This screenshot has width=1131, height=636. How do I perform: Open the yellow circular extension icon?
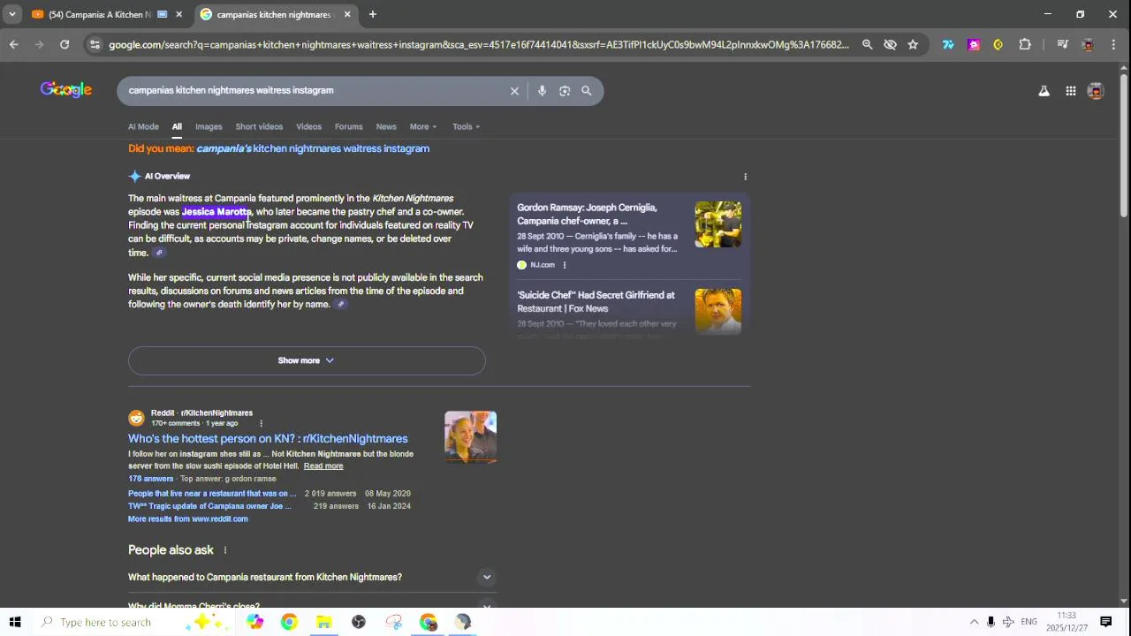point(998,44)
